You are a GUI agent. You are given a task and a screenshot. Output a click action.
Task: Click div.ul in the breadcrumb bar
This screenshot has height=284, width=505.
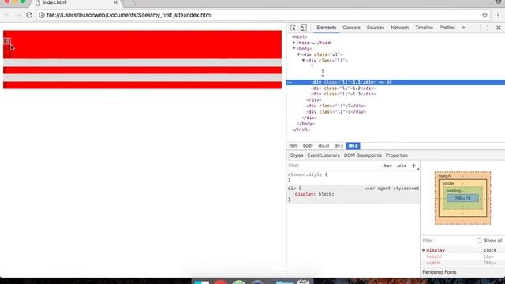point(324,146)
